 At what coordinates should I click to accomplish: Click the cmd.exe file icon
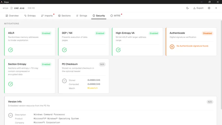pos(11,8)
